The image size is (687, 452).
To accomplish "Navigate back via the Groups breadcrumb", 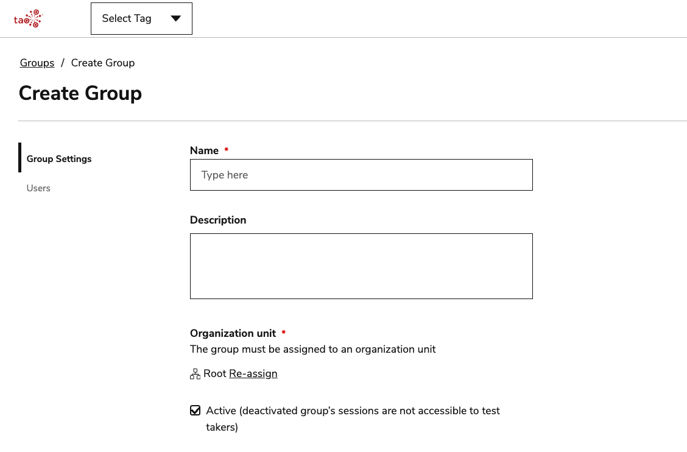I will click(x=37, y=63).
